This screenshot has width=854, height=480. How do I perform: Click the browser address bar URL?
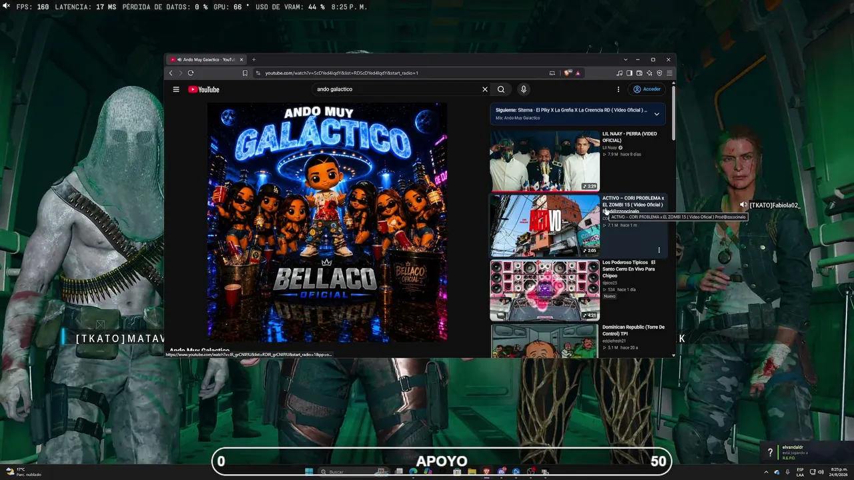tap(342, 73)
